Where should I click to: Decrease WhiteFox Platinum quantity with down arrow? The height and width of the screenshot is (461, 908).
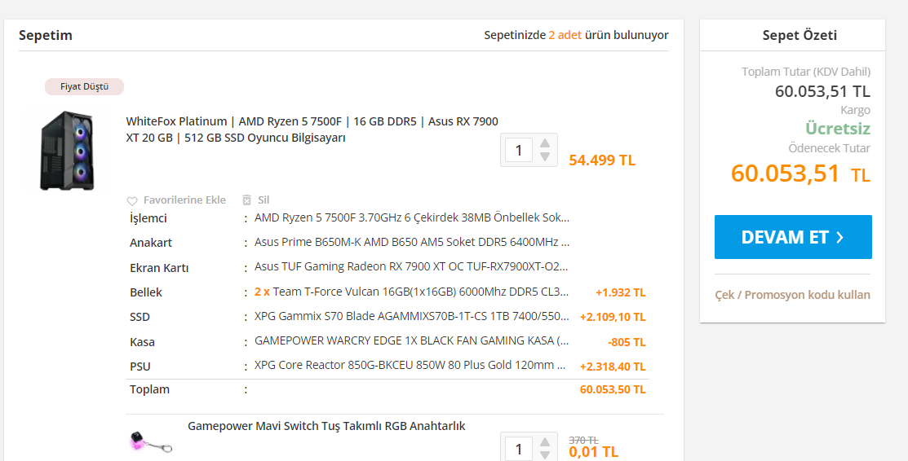545,156
